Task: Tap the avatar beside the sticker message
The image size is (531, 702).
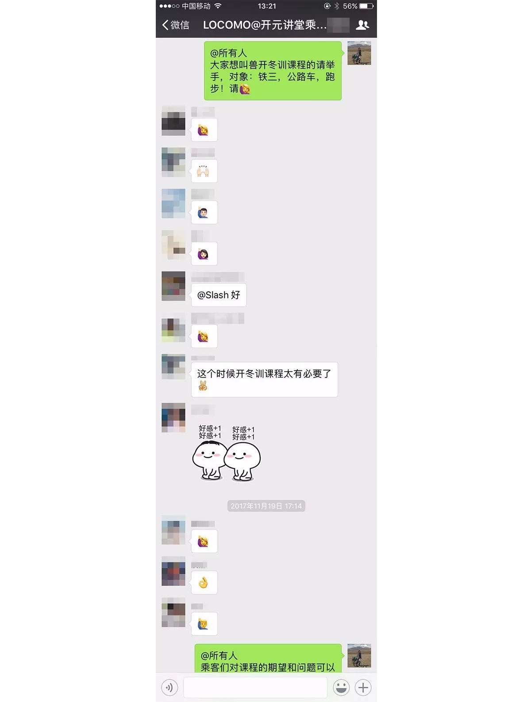Action: pyautogui.click(x=173, y=417)
